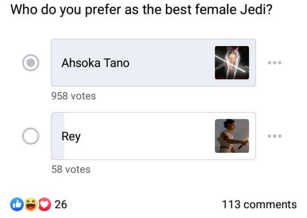The width and height of the screenshot is (307, 218).
Task: View the Ahsoka Tano thumbnail image
Action: [x=232, y=63]
